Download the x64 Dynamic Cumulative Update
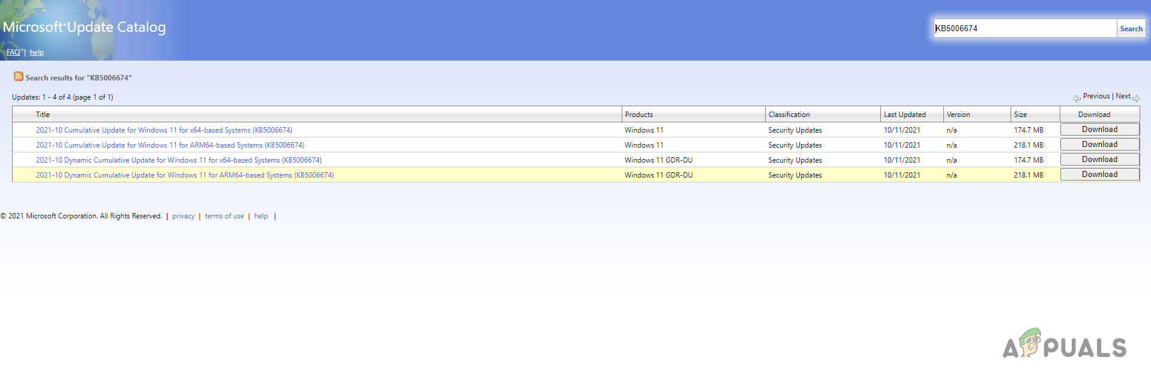 pos(1099,160)
